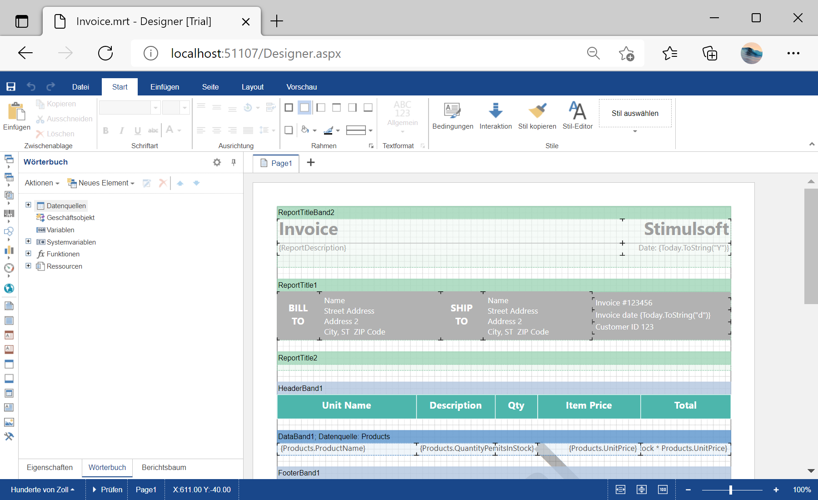818x500 pixels.
Task: Click zoom out minus button
Action: tap(688, 490)
